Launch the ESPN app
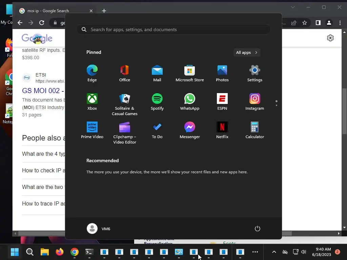This screenshot has width=347, height=260. click(222, 102)
